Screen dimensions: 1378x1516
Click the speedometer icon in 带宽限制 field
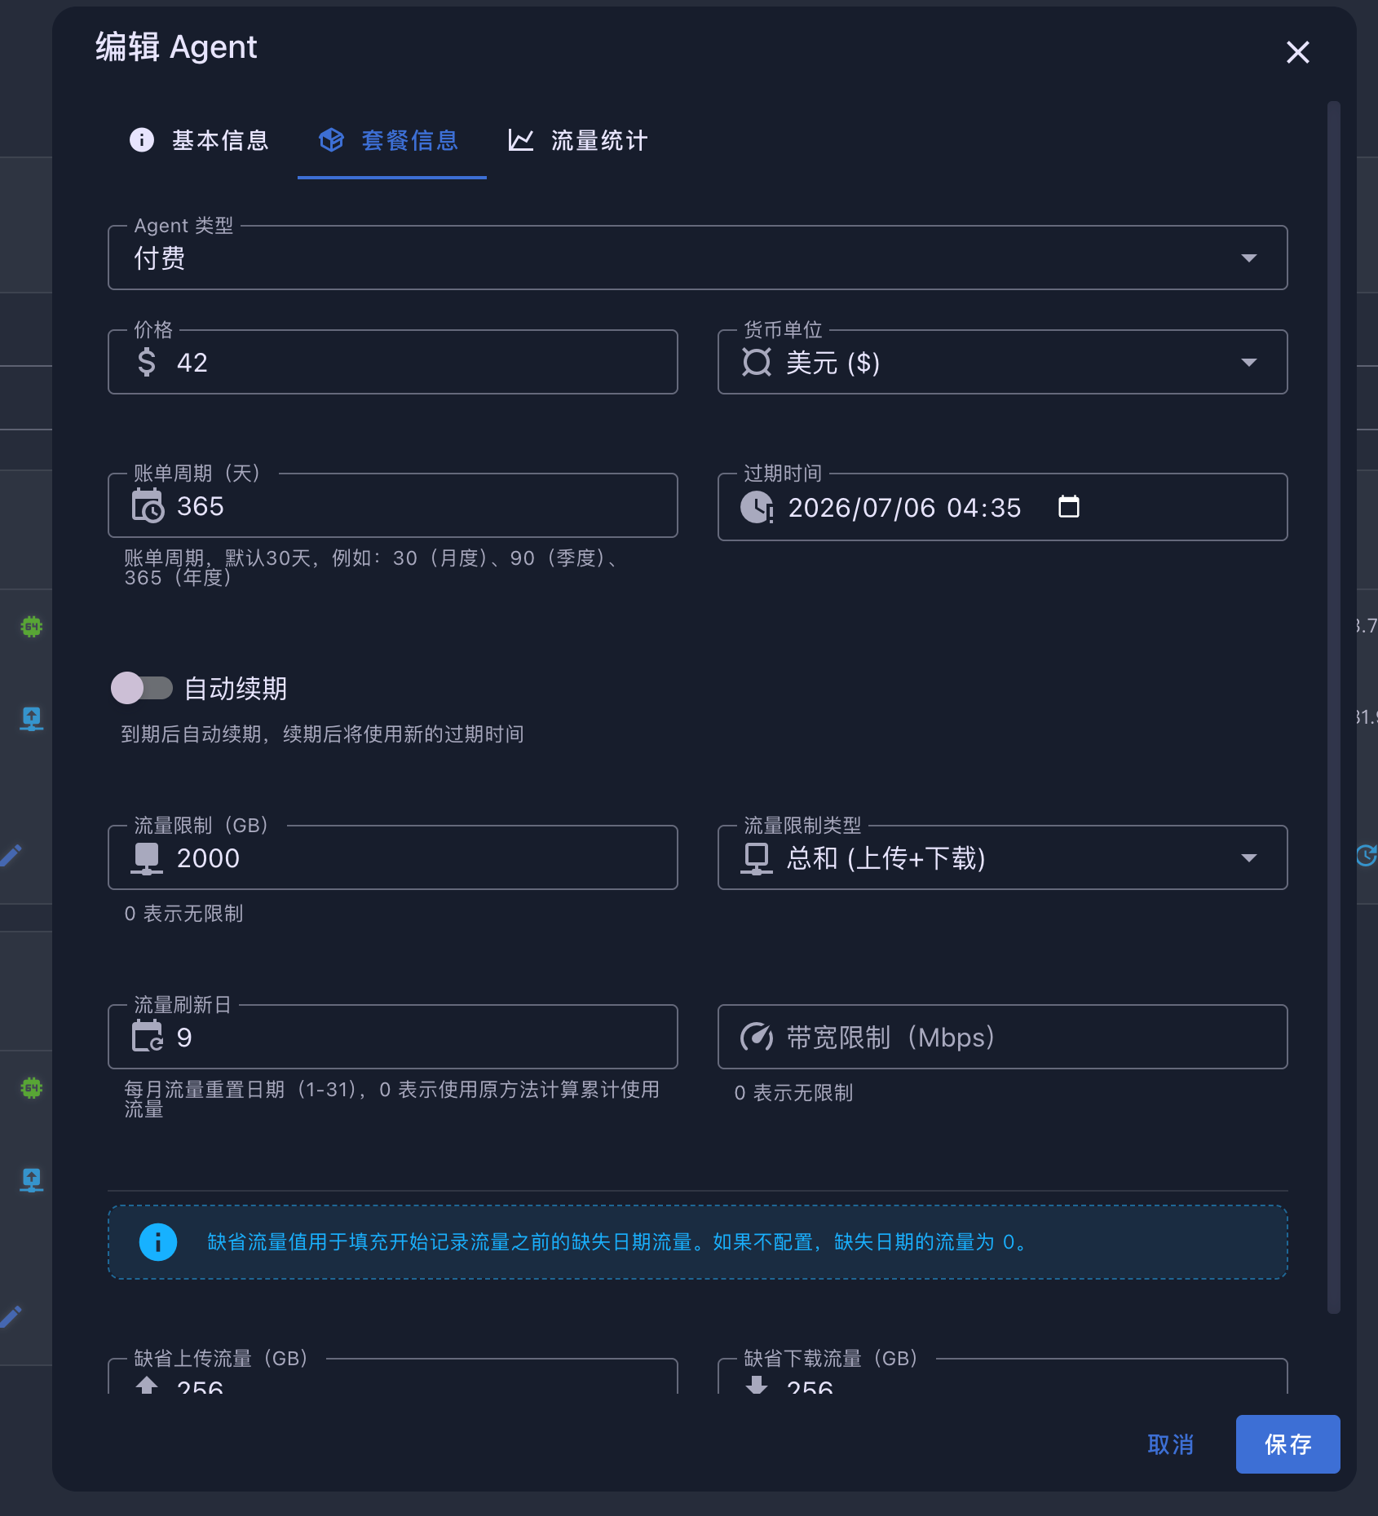click(x=756, y=1037)
